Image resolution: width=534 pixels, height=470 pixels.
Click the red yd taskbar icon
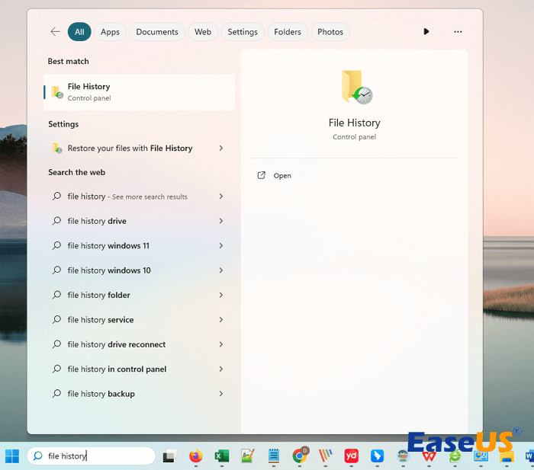pyautogui.click(x=352, y=456)
